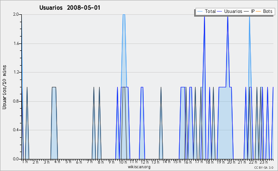Click the filled plateau between 19 h and 20 h

pos(225,123)
